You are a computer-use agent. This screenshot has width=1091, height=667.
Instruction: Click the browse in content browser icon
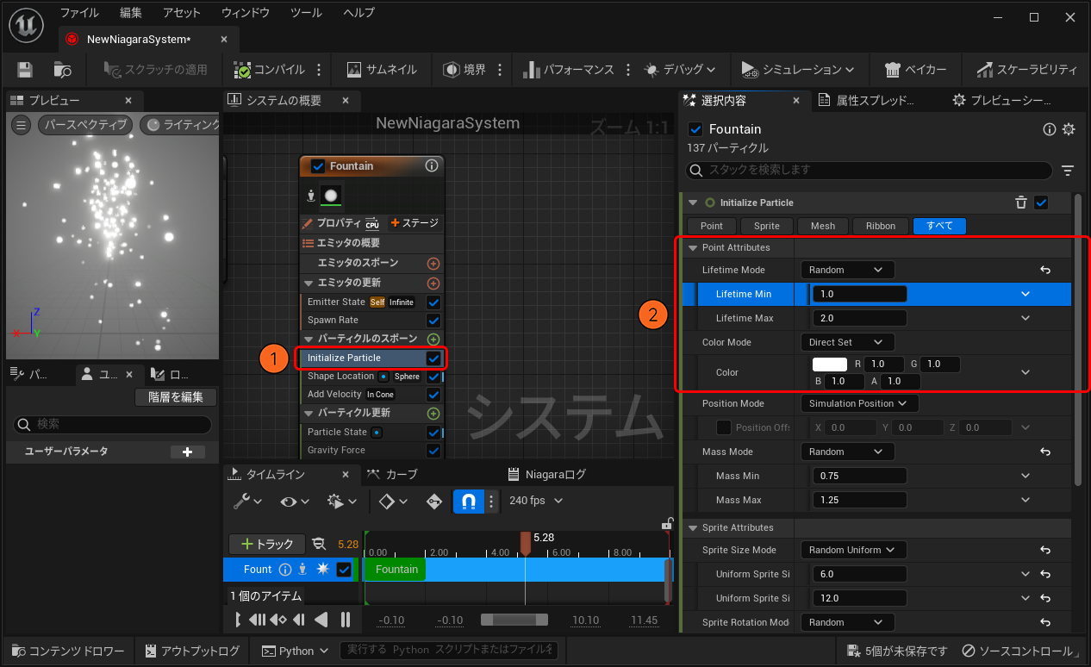coord(62,70)
